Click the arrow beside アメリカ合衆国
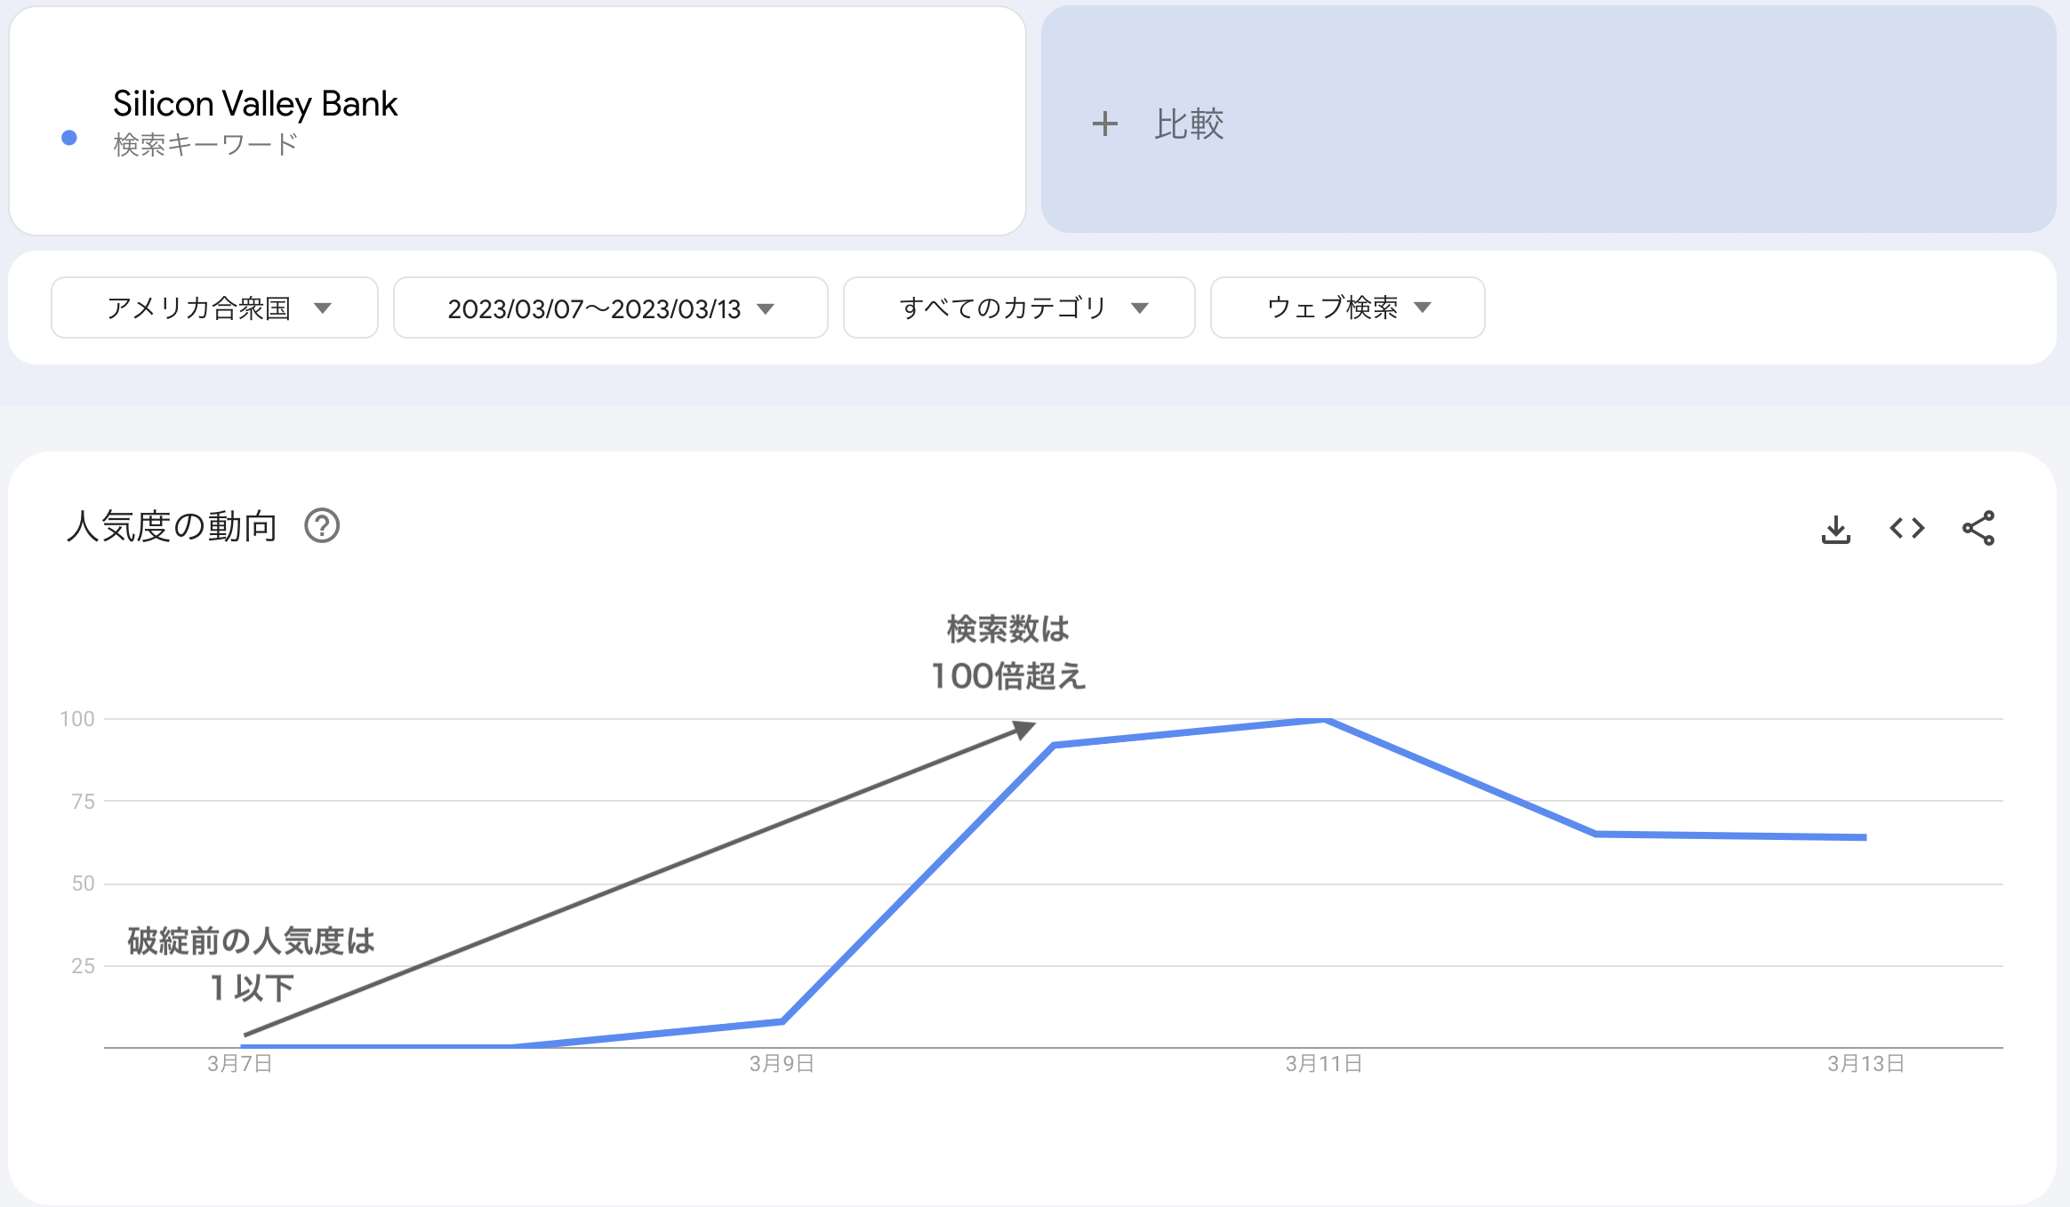Screen dimensions: 2070x1207 click(323, 308)
